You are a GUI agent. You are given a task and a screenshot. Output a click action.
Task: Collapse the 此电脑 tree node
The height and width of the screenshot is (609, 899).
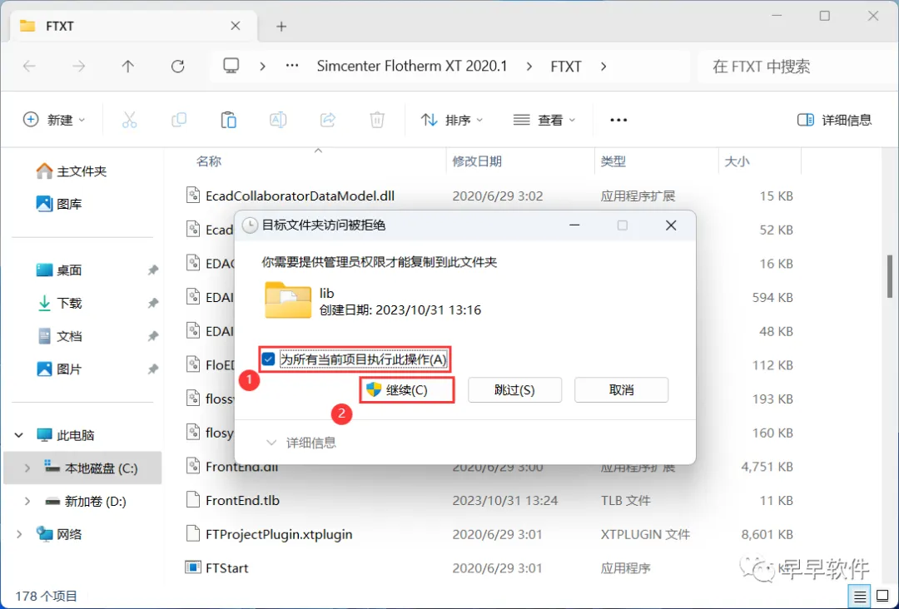19,435
